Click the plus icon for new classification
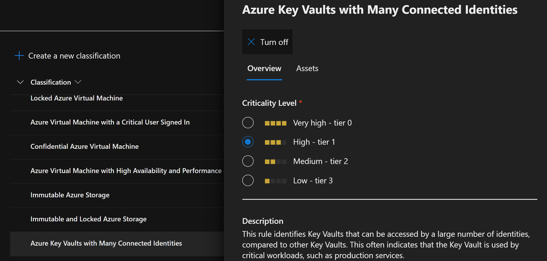Image resolution: width=547 pixels, height=261 pixels. 19,56
